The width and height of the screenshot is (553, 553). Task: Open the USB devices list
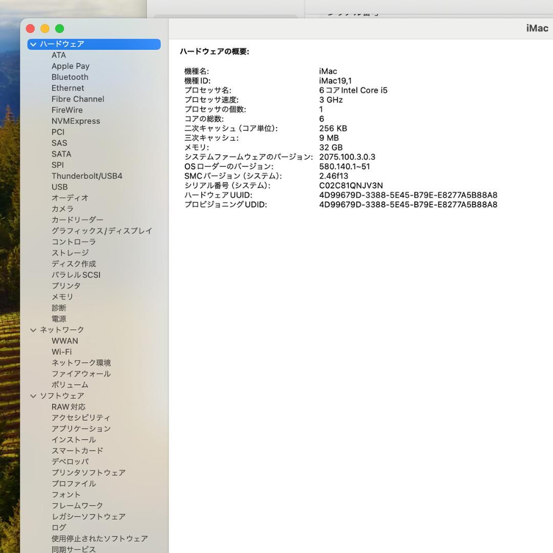(x=59, y=187)
